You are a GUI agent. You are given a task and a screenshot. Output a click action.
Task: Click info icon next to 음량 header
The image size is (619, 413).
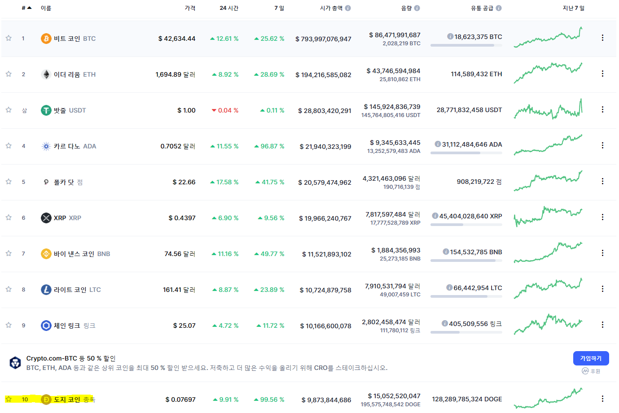pos(417,8)
